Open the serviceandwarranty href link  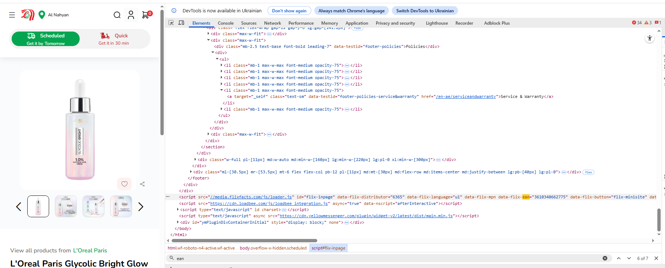466,96
